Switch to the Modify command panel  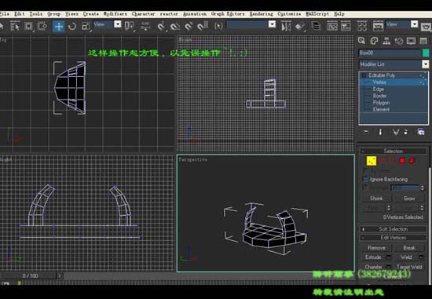pos(374,41)
